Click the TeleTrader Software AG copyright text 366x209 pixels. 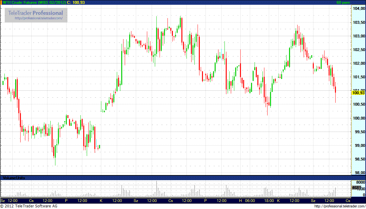(28, 206)
